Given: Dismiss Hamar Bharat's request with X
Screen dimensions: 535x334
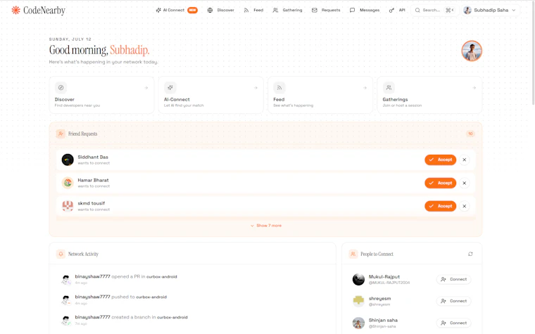Looking at the screenshot, I should (464, 183).
